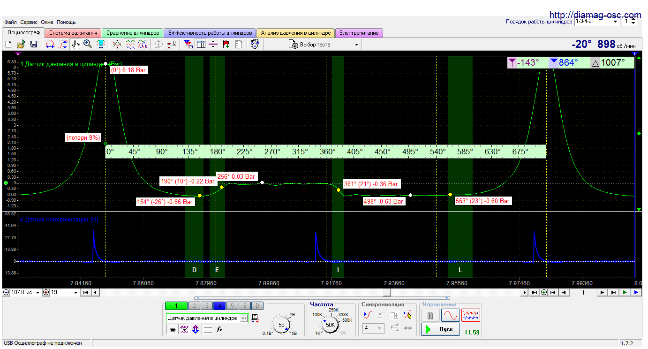Select the vertical measurement arrows tool

coord(63,44)
